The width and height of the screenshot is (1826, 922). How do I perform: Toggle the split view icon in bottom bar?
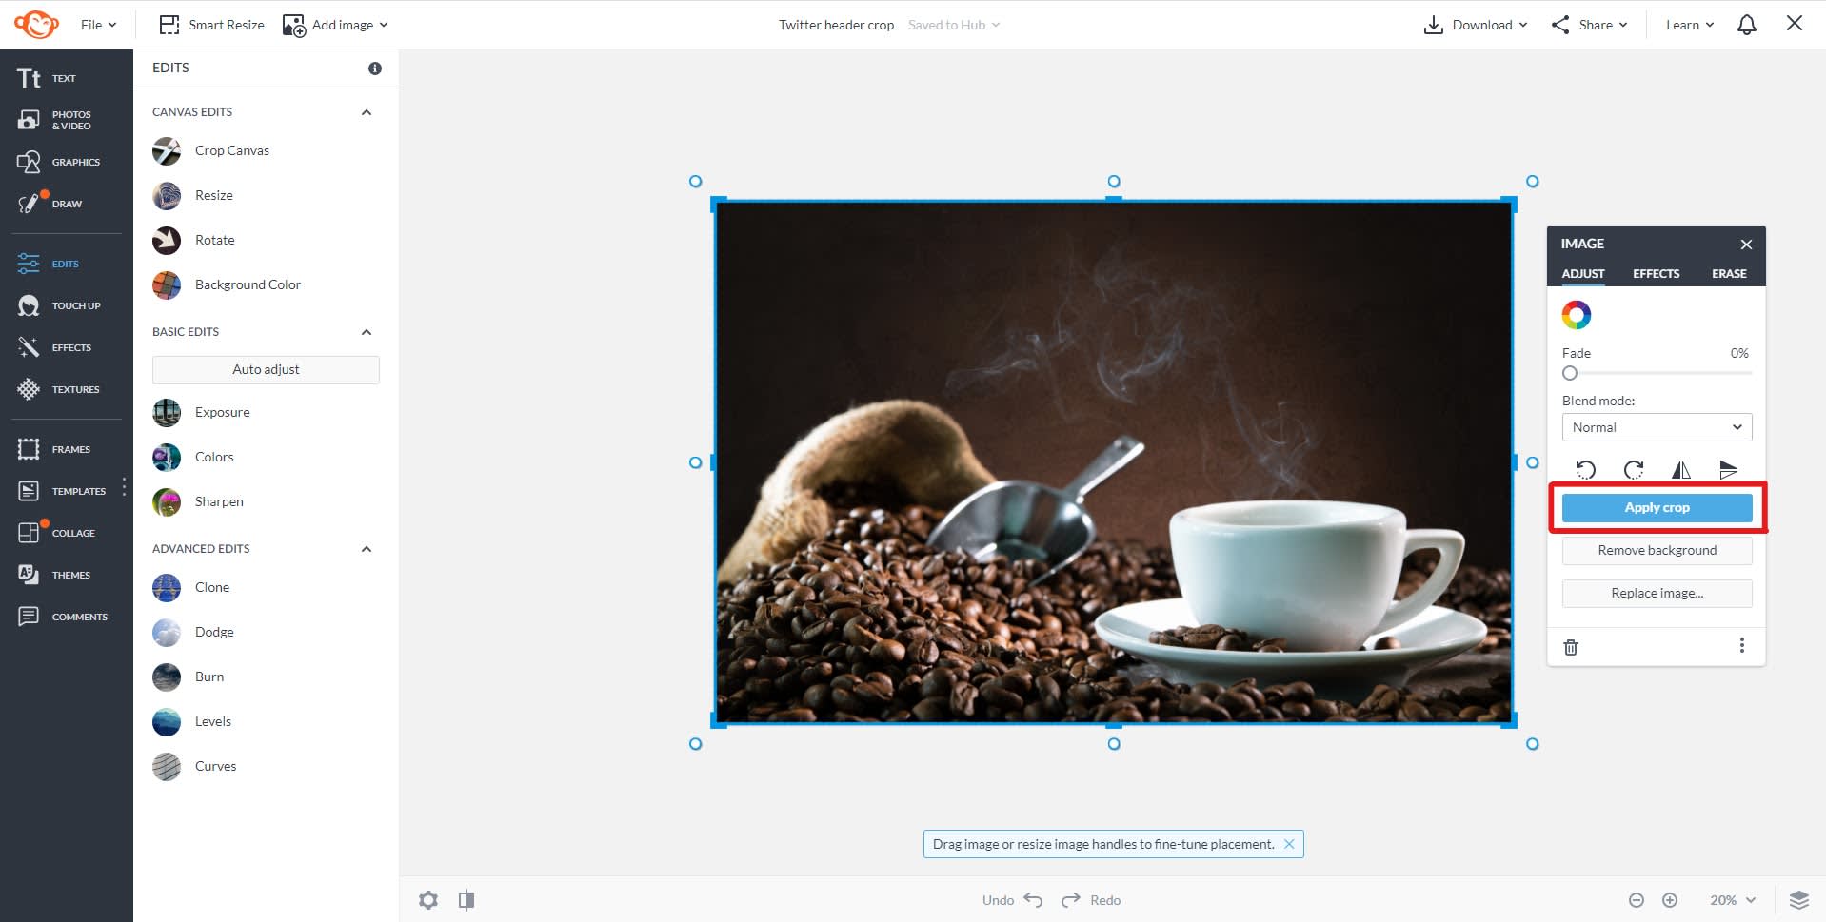pos(466,900)
